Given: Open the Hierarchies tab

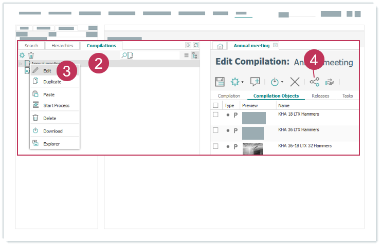Looking at the screenshot, I should coord(62,46).
